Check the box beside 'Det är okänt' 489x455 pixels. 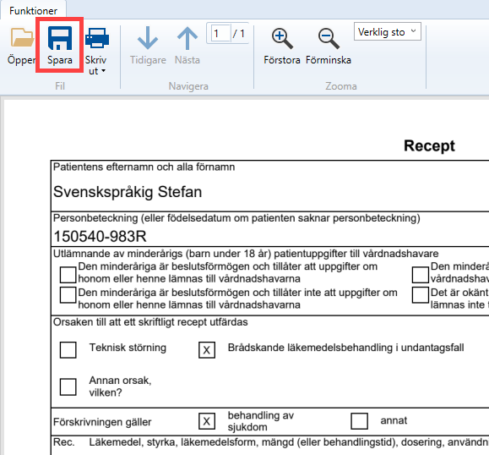click(420, 295)
